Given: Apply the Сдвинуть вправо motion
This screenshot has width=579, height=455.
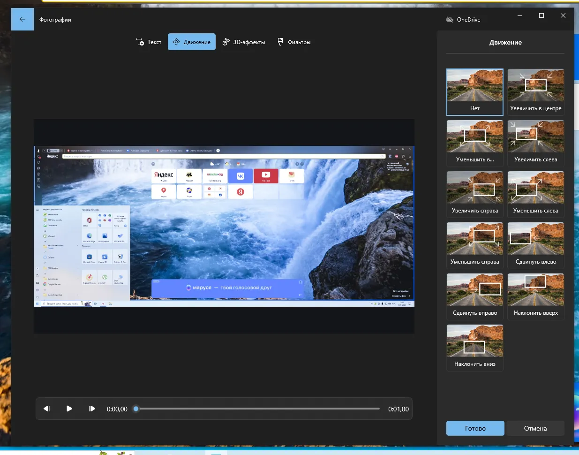Looking at the screenshot, I should 474,296.
